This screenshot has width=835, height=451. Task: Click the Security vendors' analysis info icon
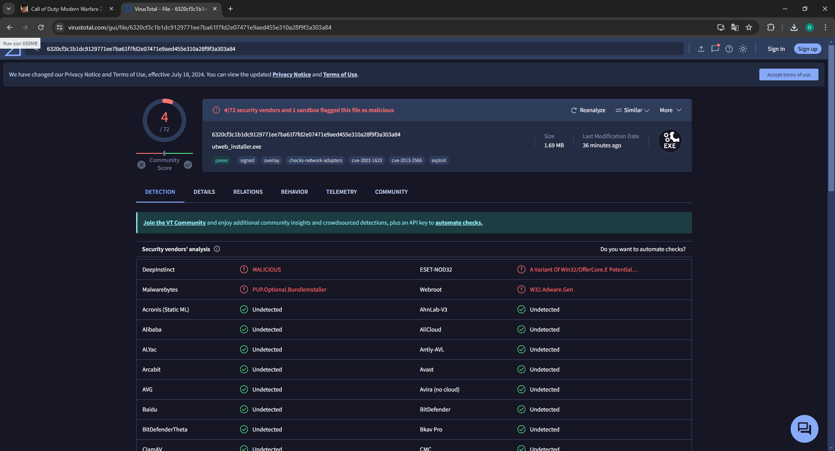(x=217, y=249)
